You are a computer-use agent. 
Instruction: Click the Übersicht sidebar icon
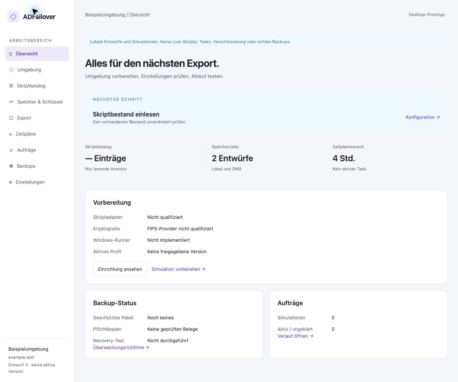11,54
